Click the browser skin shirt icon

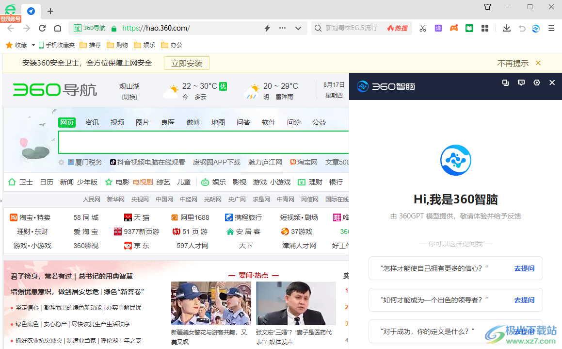pyautogui.click(x=488, y=7)
